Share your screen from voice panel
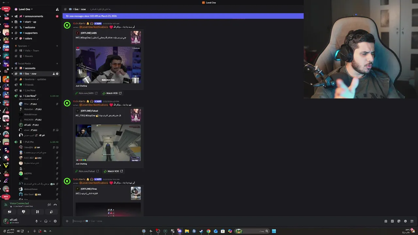This screenshot has height=235, width=418. pos(24,212)
